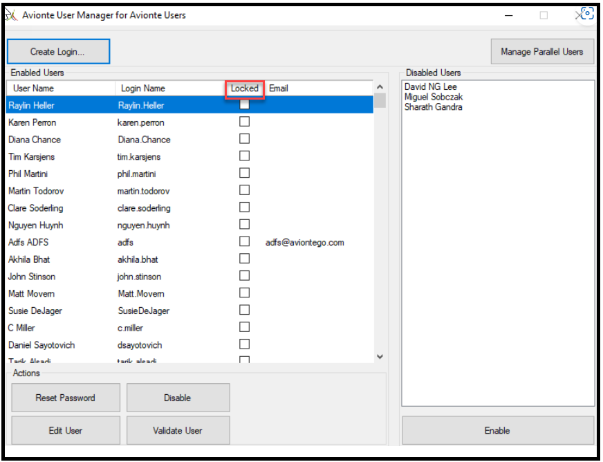Screen dimensions: 603x462
Task: Click the adfs@aviontego.com email cell
Action: point(304,242)
